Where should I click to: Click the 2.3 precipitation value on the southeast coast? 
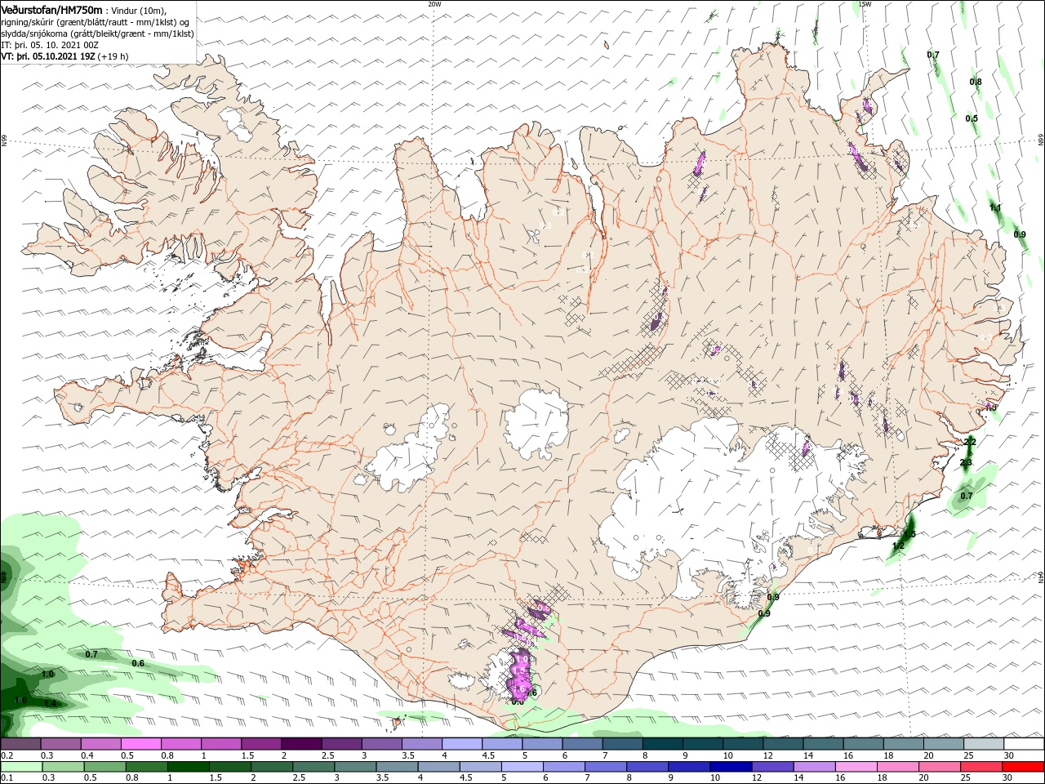pos(966,463)
